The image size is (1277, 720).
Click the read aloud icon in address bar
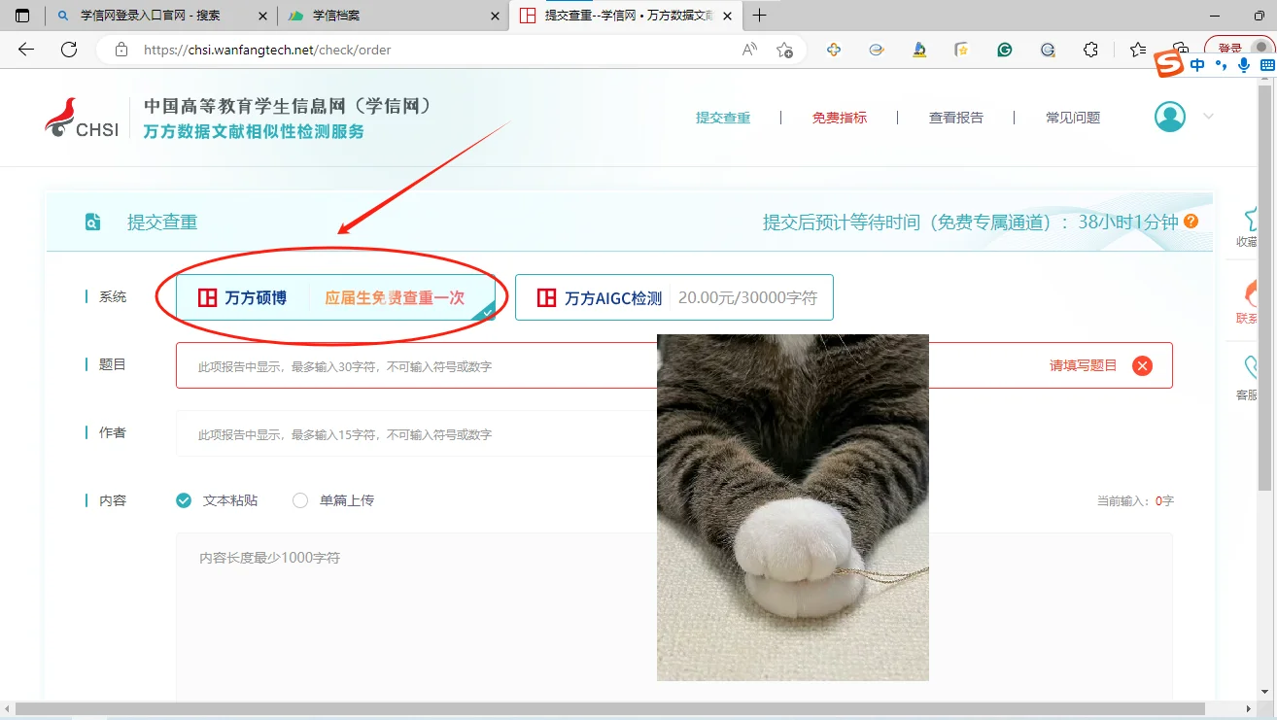click(749, 50)
